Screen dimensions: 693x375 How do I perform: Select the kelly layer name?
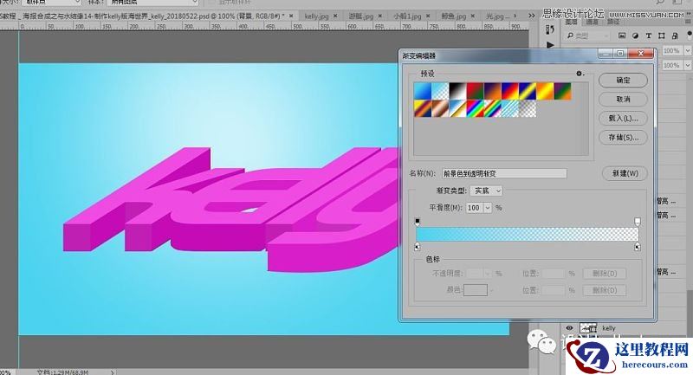[609, 328]
